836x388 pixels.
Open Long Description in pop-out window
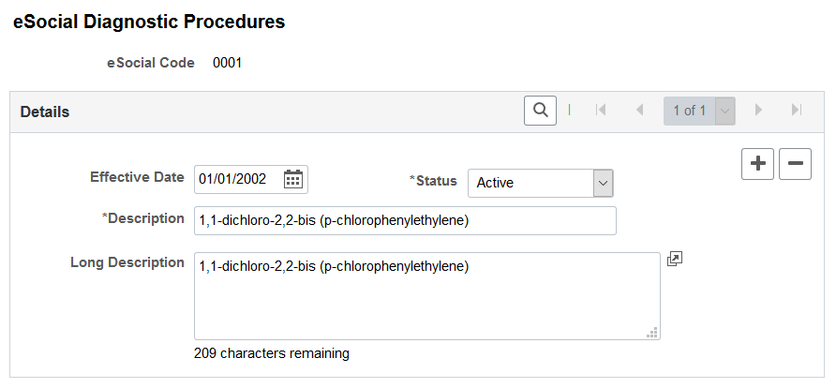point(675,259)
